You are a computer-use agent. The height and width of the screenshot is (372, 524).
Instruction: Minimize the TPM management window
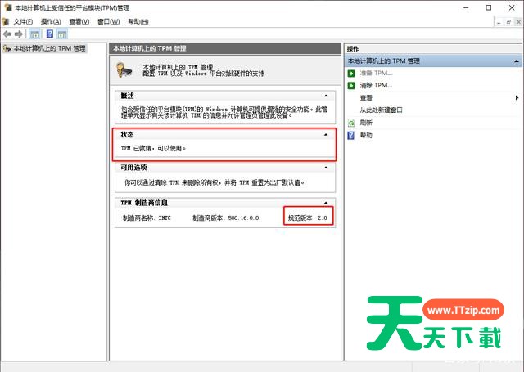coord(466,7)
